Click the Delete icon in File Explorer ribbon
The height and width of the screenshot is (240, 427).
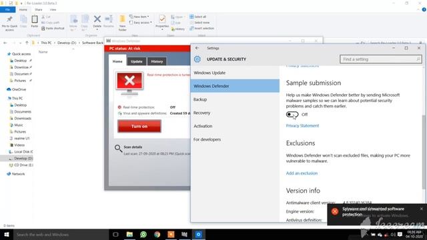(97, 21)
